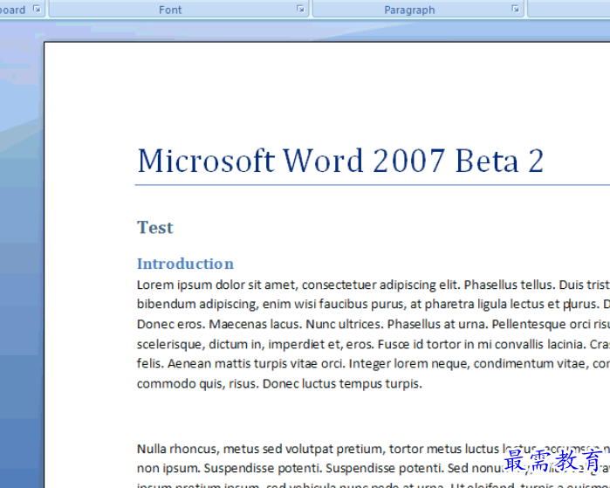
Task: Click the "Introduction" heading
Action: pyautogui.click(x=185, y=264)
